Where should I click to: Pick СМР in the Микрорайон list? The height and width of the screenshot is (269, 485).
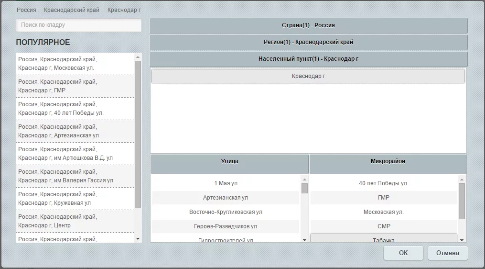coord(384,226)
